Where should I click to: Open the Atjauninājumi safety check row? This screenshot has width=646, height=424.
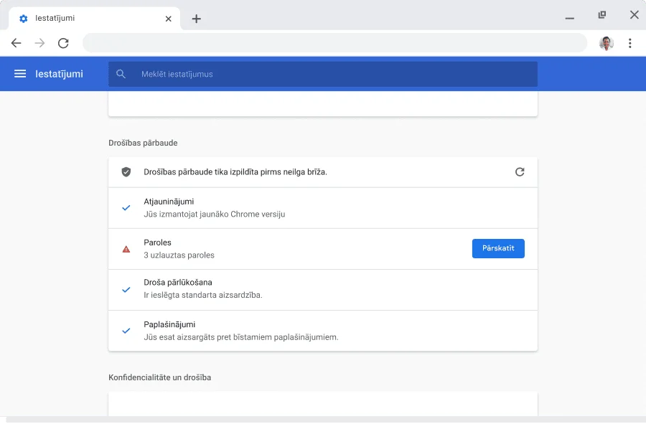click(x=323, y=208)
